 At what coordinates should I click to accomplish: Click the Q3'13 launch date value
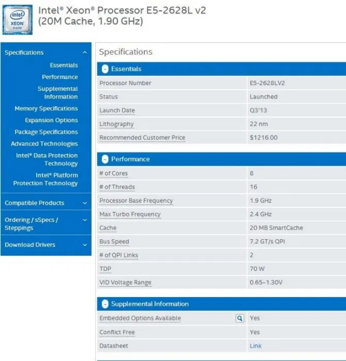(x=258, y=111)
